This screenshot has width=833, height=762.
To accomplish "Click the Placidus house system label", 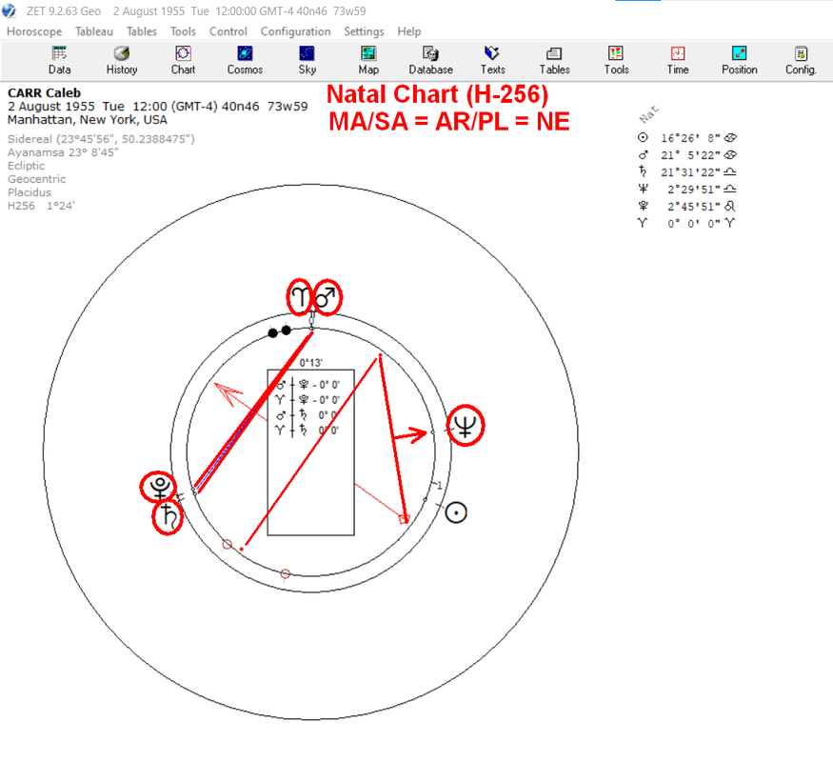I will (30, 192).
